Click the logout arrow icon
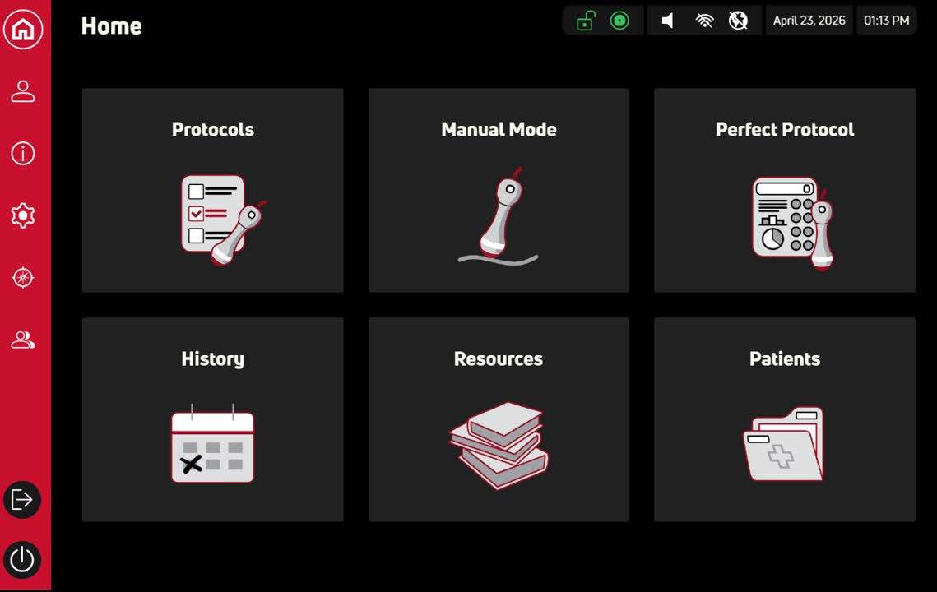Screen dimensions: 937x592 [22, 499]
